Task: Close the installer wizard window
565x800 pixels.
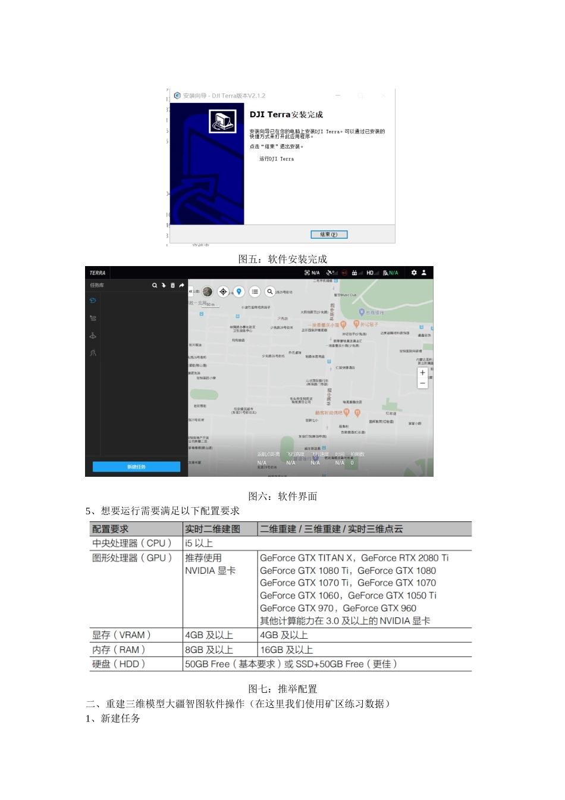Action: coord(384,95)
